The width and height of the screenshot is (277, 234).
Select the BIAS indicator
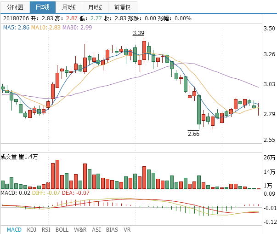(x=112, y=229)
